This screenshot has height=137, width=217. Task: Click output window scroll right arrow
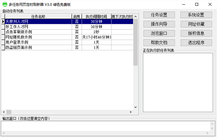pyautogui.click(x=207, y=133)
